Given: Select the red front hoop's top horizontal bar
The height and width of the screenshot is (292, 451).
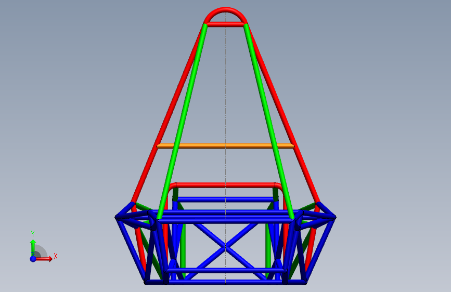Looking at the screenshot, I should (226, 185).
